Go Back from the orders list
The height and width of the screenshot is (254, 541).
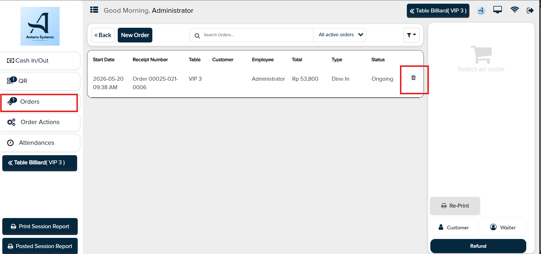pos(103,35)
